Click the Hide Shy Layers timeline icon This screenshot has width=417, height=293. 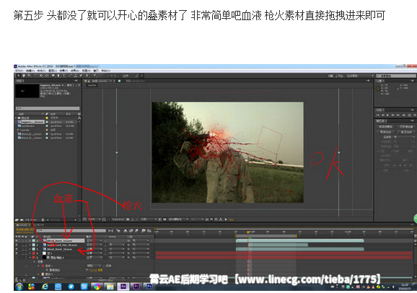(x=126, y=231)
